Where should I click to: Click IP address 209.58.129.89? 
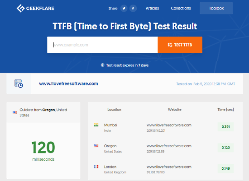coord(155,152)
